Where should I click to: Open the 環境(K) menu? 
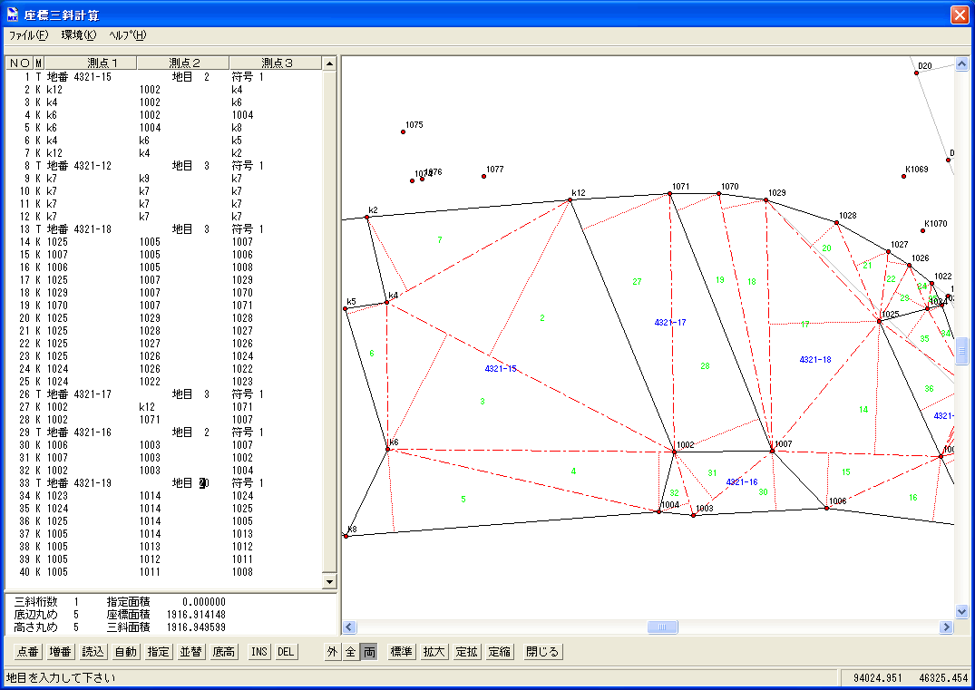(78, 35)
